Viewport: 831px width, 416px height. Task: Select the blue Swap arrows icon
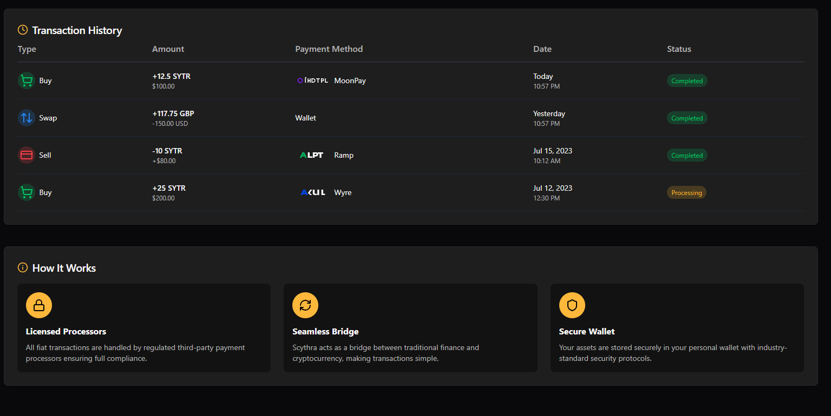(26, 117)
